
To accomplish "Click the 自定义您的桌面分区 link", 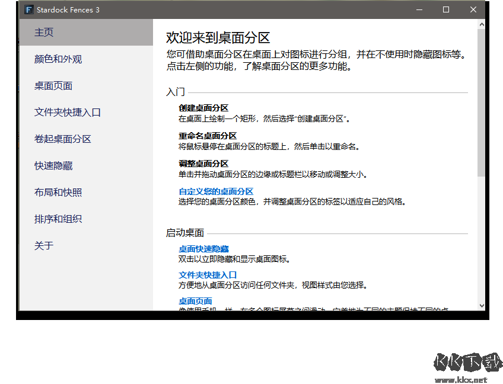I will (216, 191).
